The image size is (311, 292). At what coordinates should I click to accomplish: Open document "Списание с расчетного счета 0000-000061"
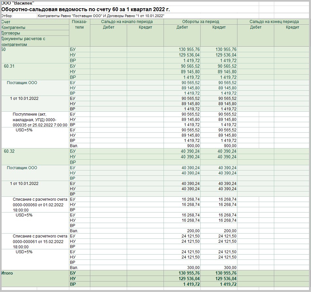40,242
